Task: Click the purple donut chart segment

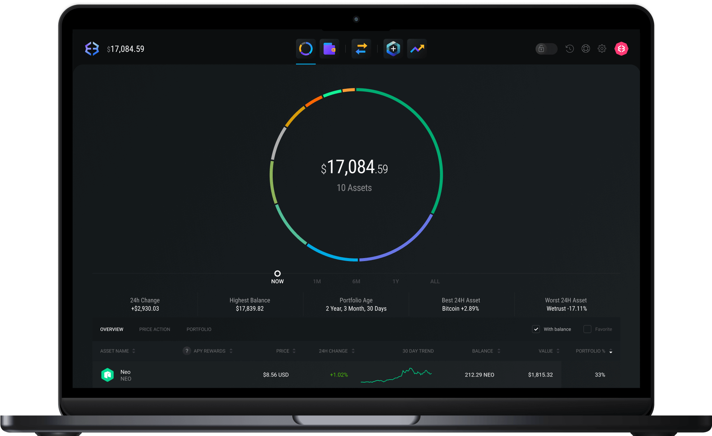Action: (402, 247)
